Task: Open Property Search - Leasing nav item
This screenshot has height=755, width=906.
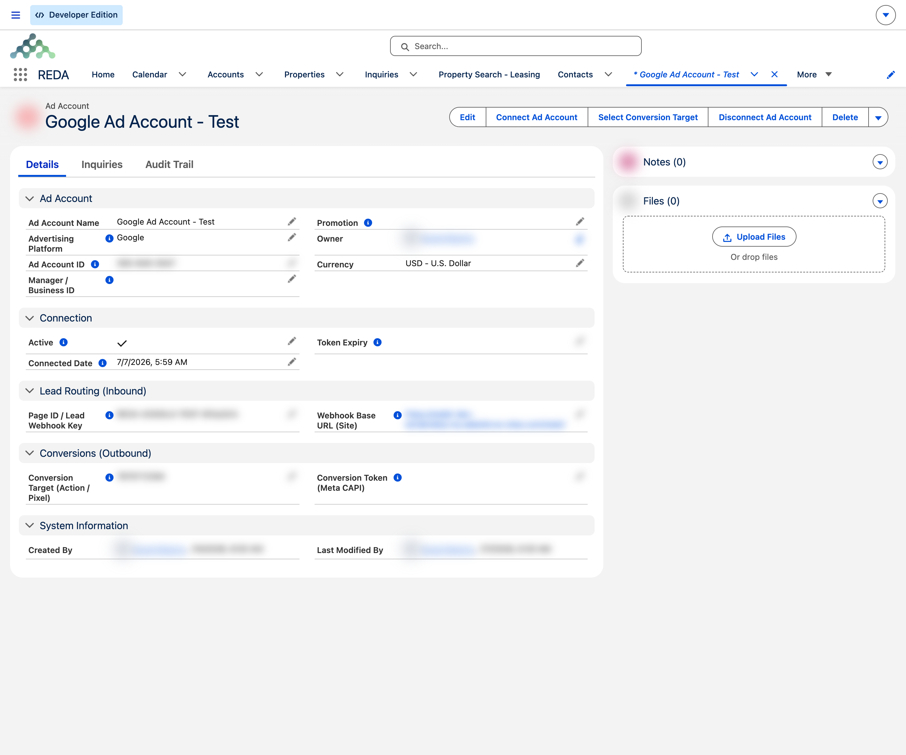Action: (489, 75)
